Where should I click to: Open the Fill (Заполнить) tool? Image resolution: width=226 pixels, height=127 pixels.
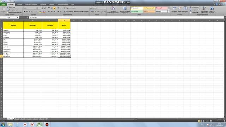tap(191, 10)
